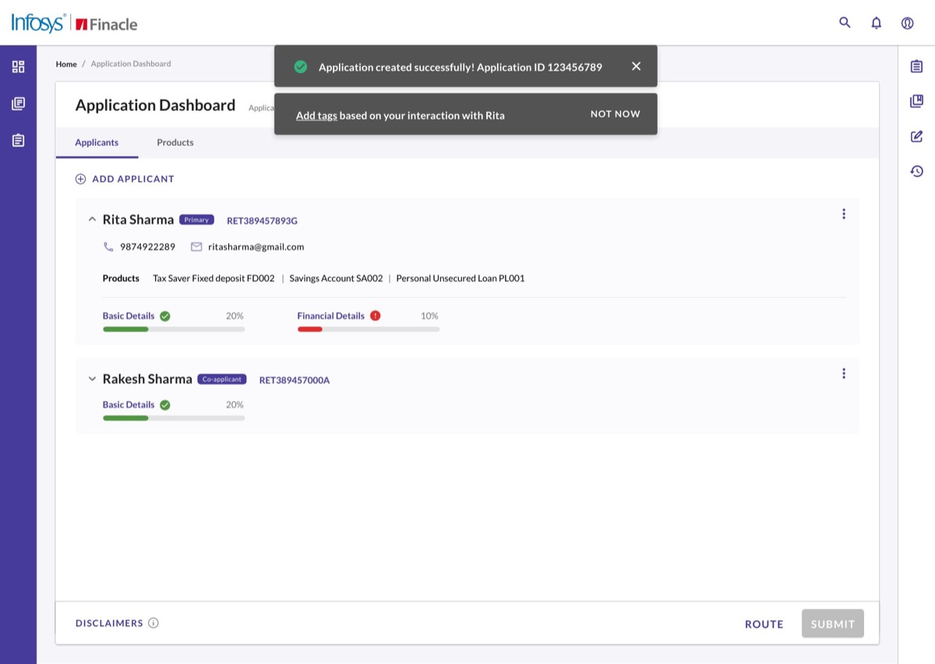Click the phone icon beside 9874922289
Screen dimensions: 935x664
point(108,247)
